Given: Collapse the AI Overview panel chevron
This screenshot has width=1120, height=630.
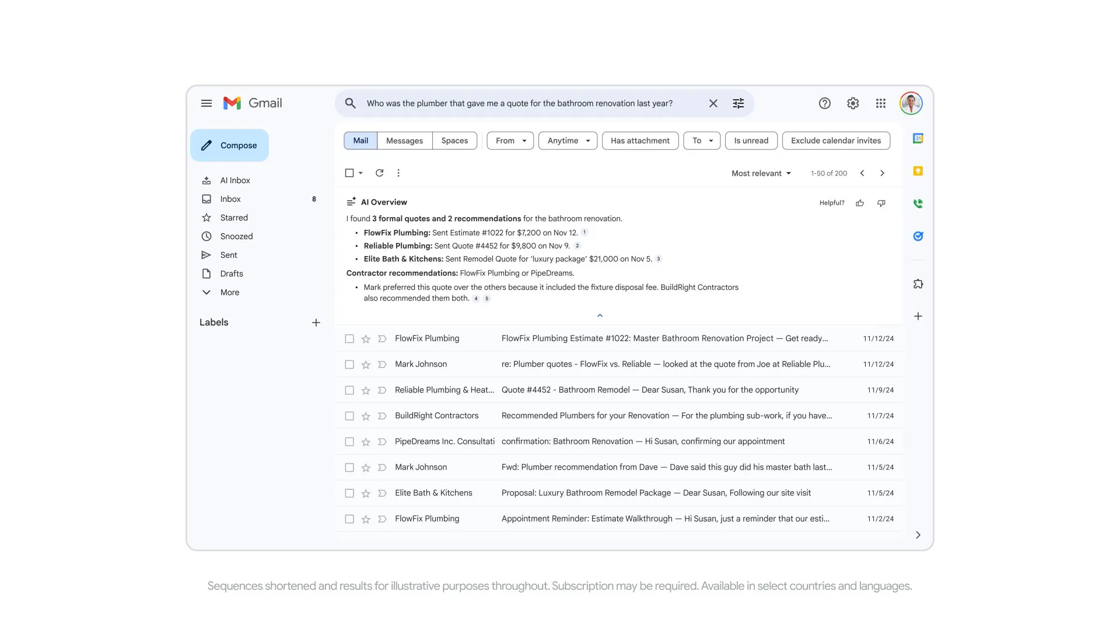Looking at the screenshot, I should (600, 315).
